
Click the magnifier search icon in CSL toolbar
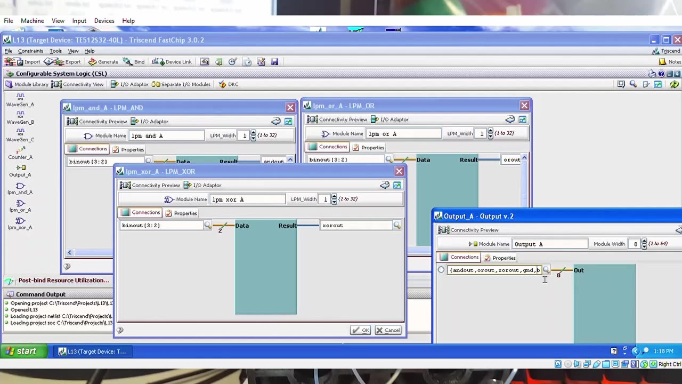[x=633, y=84]
